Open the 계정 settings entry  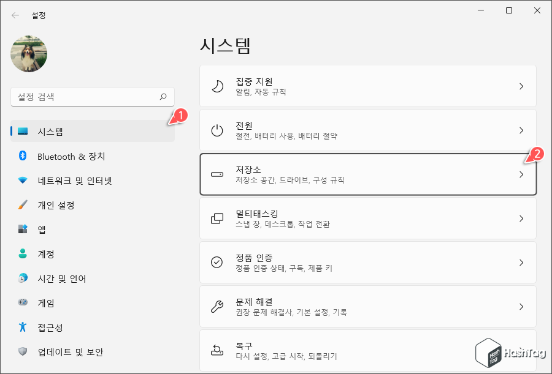(x=46, y=254)
